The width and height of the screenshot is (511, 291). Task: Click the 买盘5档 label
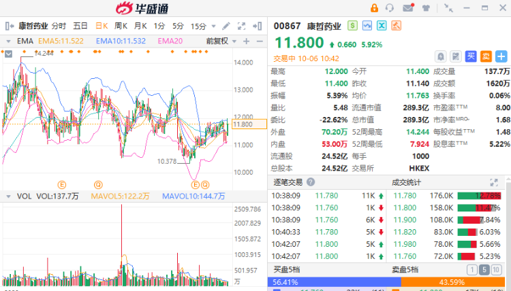point(286,269)
